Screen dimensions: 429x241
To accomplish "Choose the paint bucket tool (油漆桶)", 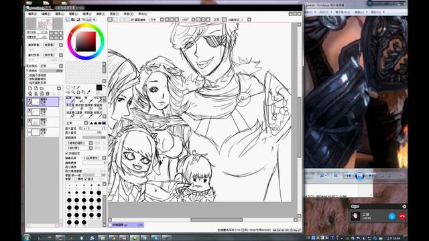I will tap(70, 114).
